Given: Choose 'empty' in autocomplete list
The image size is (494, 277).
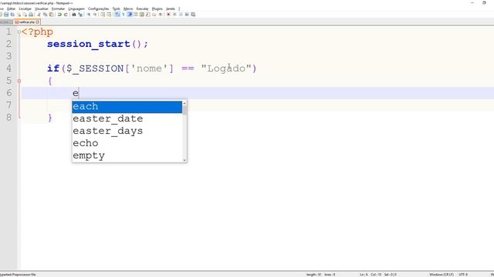Looking at the screenshot, I should tap(127, 155).
